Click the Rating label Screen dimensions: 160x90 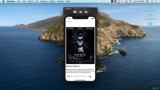tap(68, 76)
